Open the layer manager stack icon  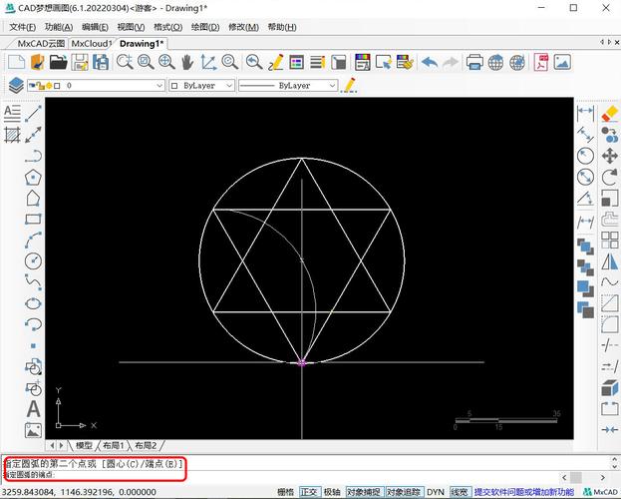(16, 85)
